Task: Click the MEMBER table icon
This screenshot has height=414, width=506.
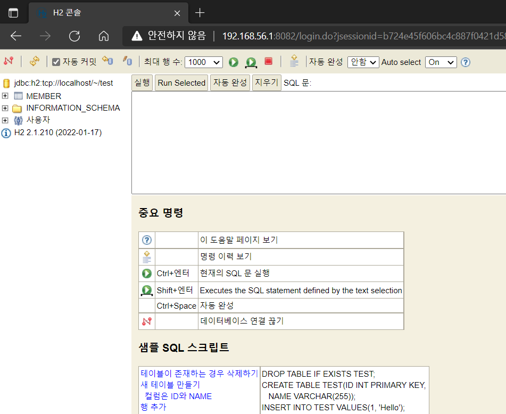Action: pos(19,96)
